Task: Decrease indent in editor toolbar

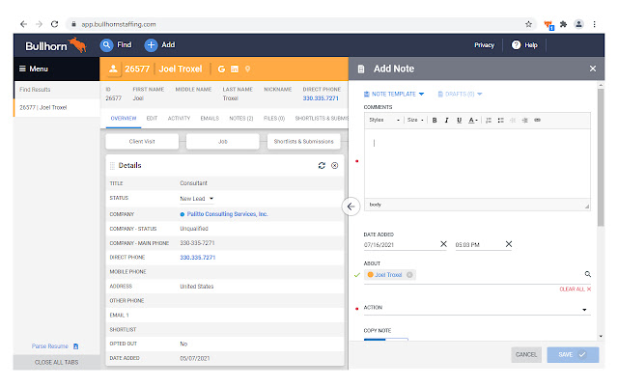Action: (x=513, y=120)
